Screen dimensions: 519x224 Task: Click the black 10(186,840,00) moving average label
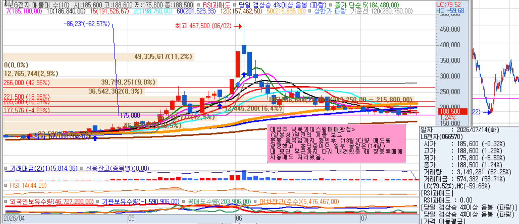[x=66, y=11]
